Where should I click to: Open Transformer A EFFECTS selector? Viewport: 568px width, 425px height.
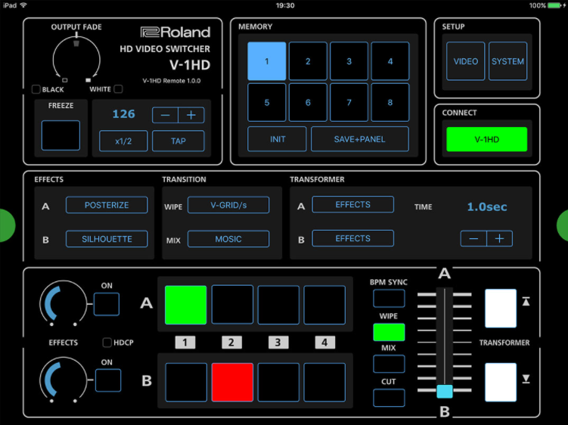pyautogui.click(x=353, y=204)
